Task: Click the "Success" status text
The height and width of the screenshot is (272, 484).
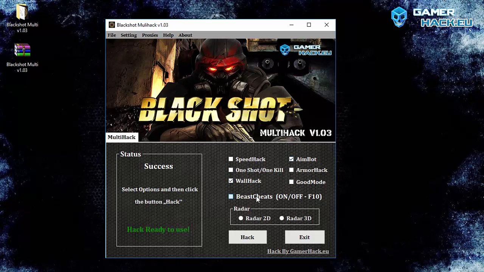Action: (x=158, y=166)
